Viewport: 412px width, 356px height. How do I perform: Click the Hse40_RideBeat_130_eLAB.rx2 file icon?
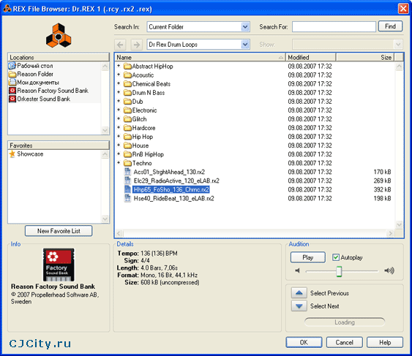(x=127, y=198)
